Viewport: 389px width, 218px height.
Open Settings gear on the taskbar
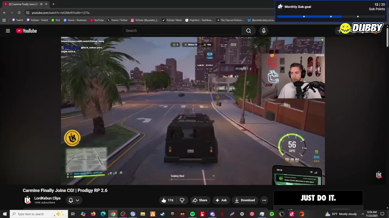(x=242, y=214)
